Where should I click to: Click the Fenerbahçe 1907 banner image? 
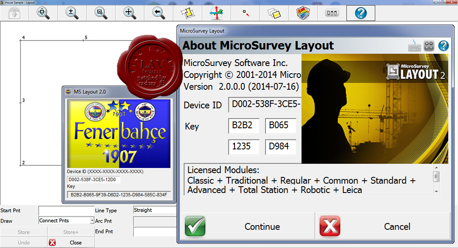tap(119, 133)
